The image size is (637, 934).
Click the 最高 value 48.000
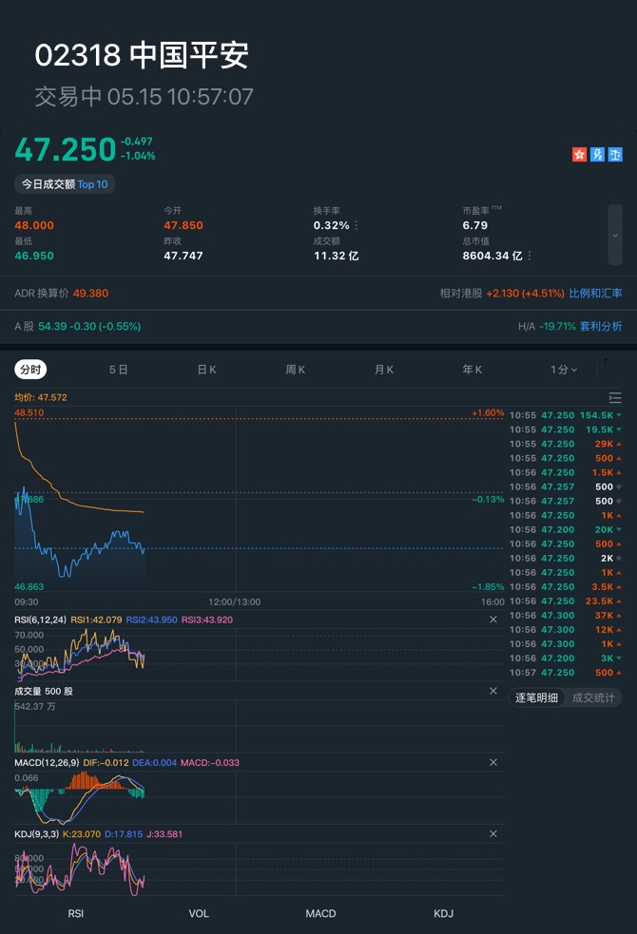(34, 225)
